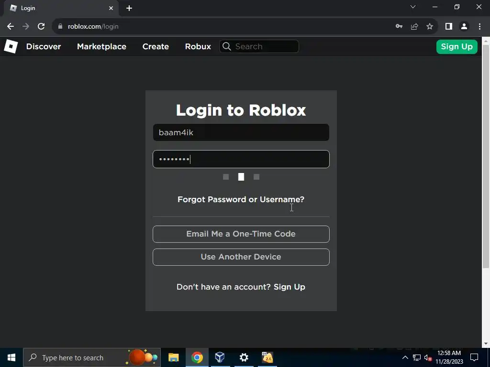Open VirtualBox cube taskbar icon

[220, 357]
